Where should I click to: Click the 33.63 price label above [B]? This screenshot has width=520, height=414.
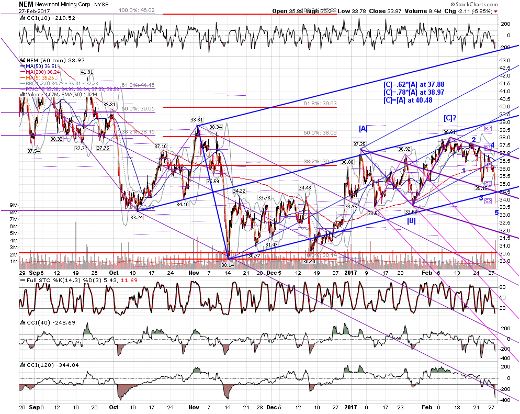pos(411,211)
